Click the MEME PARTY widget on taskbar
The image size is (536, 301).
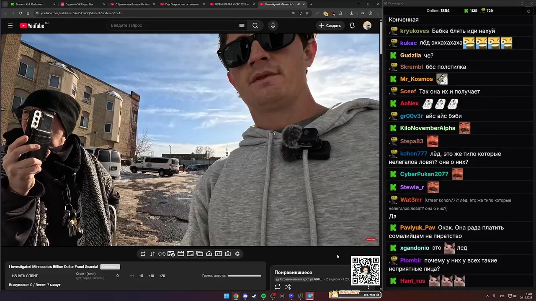(355, 294)
